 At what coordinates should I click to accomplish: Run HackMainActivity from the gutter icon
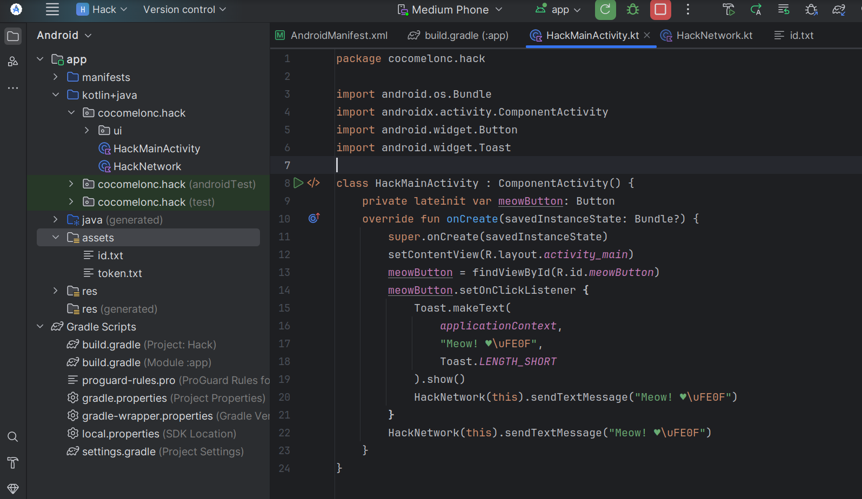[x=298, y=183]
